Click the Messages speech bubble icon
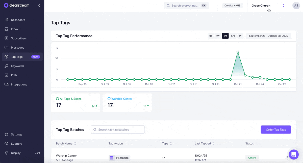Image resolution: width=303 pixels, height=163 pixels. [6, 48]
